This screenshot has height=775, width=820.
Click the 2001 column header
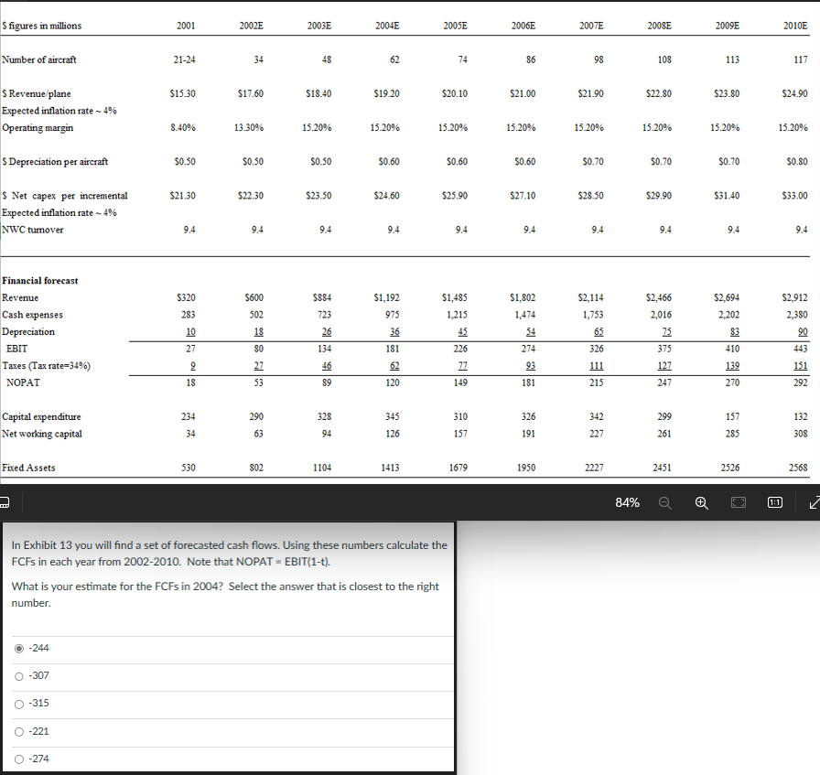[x=186, y=26]
